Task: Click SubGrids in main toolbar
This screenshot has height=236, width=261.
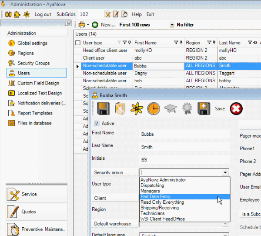Action: 66,14
